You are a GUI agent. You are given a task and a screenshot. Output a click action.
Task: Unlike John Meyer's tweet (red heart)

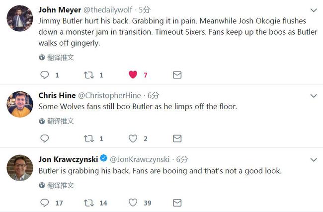133,75
